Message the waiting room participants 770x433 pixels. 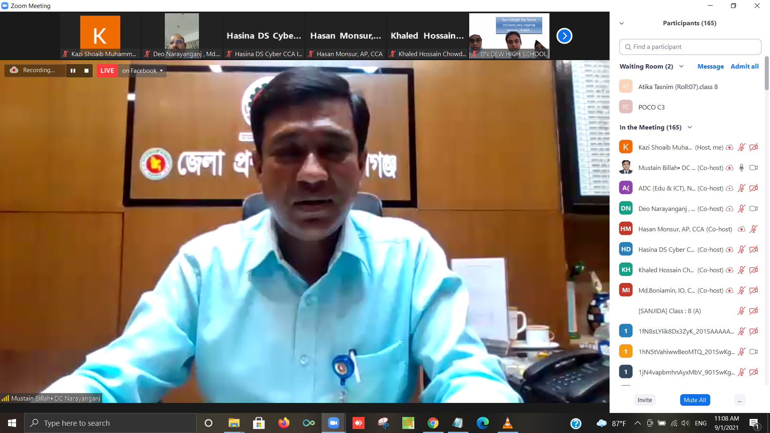pyautogui.click(x=710, y=67)
